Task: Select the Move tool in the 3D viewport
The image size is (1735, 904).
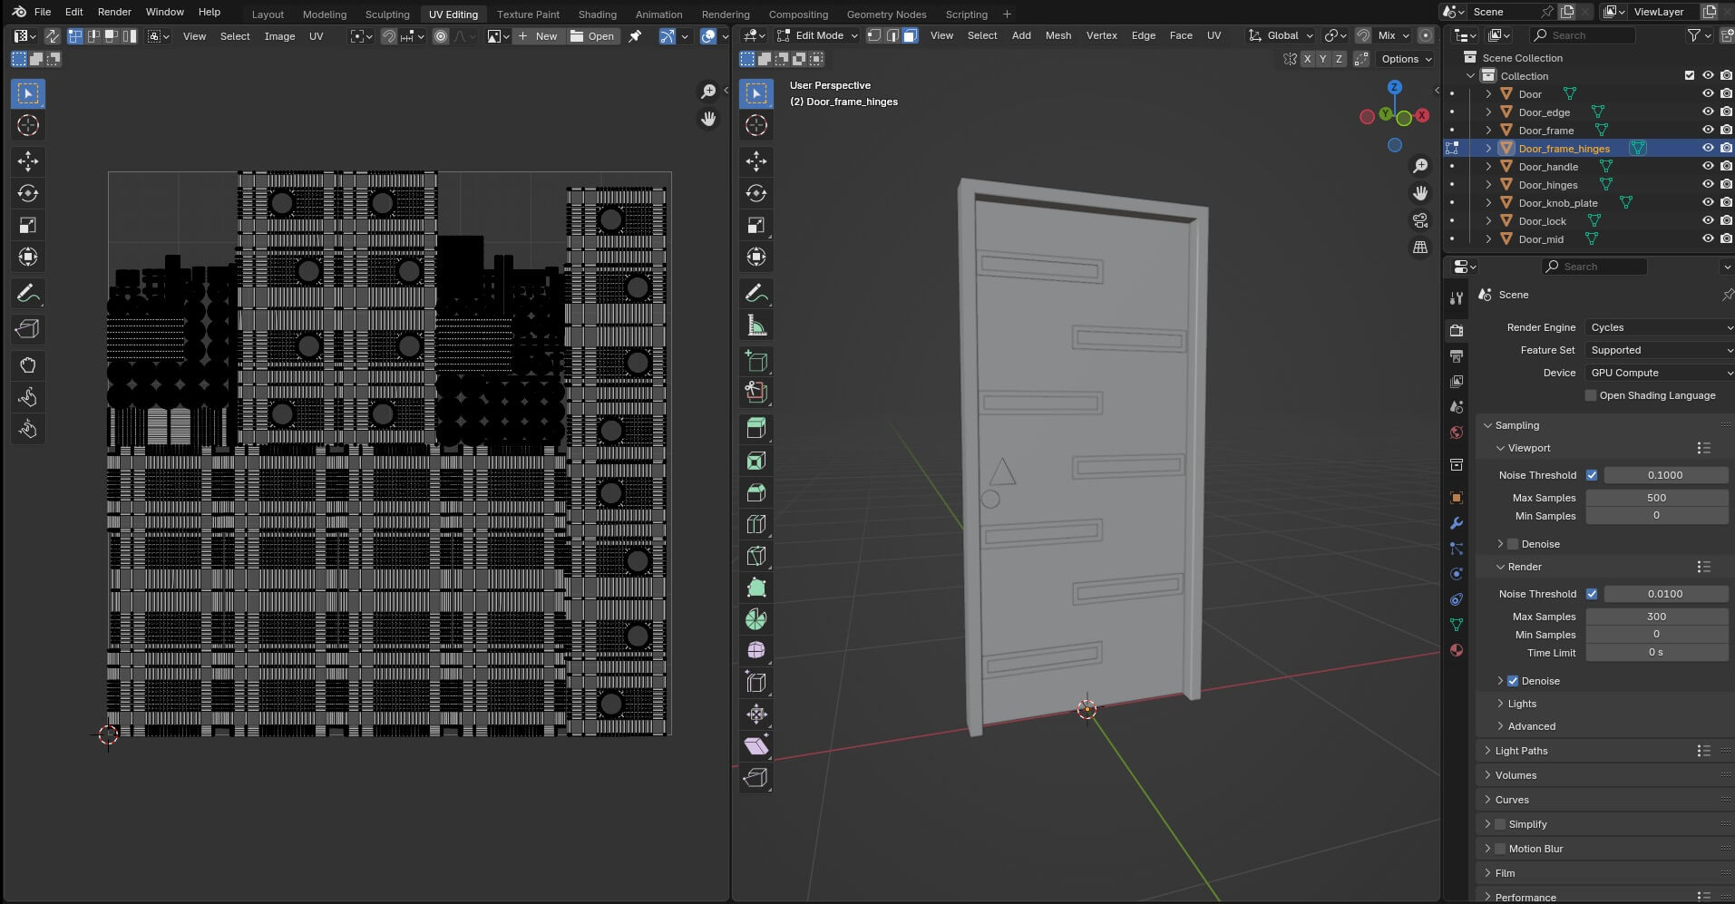Action: click(x=756, y=161)
